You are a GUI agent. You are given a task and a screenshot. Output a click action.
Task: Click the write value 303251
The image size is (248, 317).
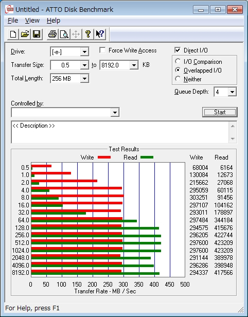click(199, 197)
